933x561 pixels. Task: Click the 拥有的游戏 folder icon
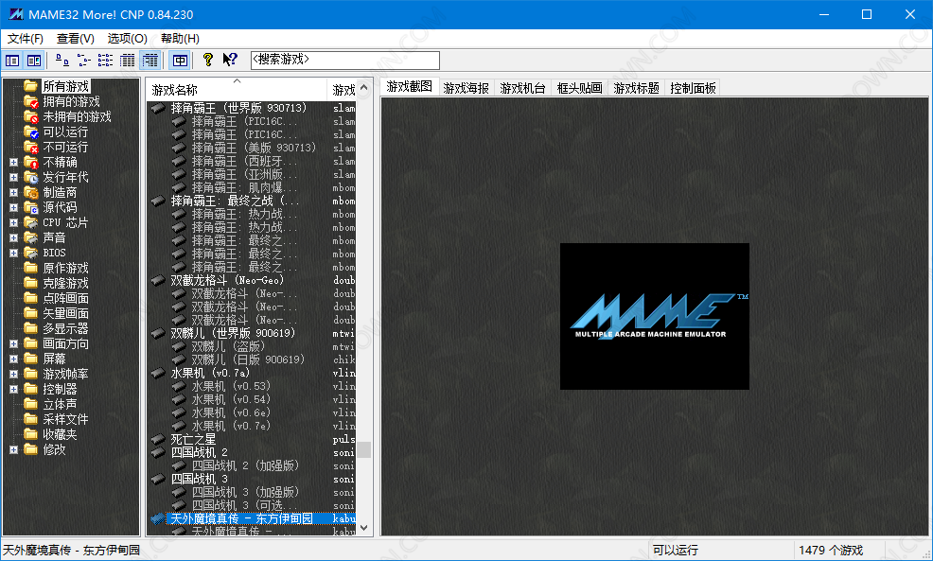(31, 102)
